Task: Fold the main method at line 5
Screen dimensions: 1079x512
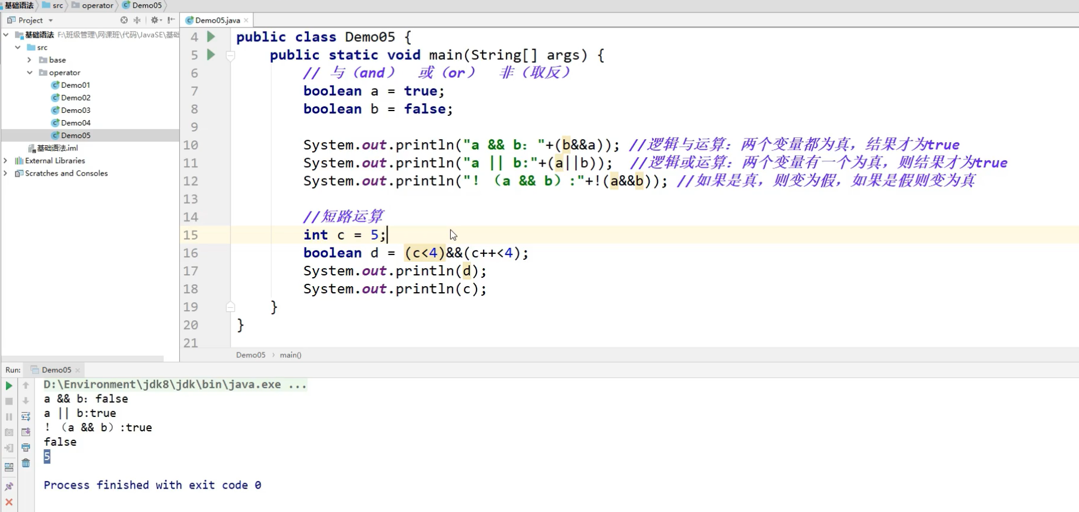Action: pyautogui.click(x=230, y=56)
